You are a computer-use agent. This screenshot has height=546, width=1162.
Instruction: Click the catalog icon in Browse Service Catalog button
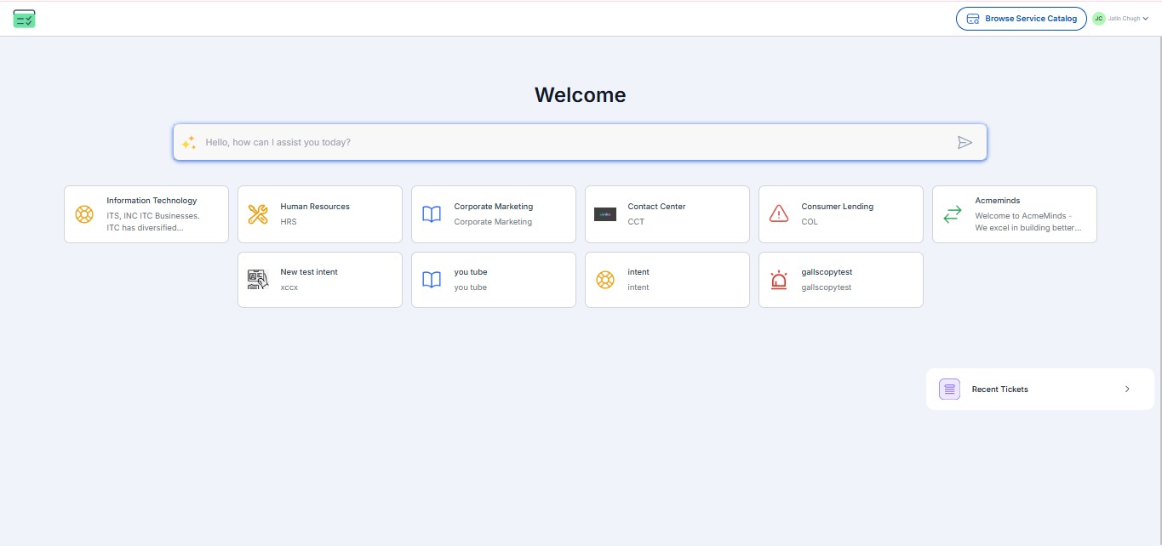(x=973, y=19)
